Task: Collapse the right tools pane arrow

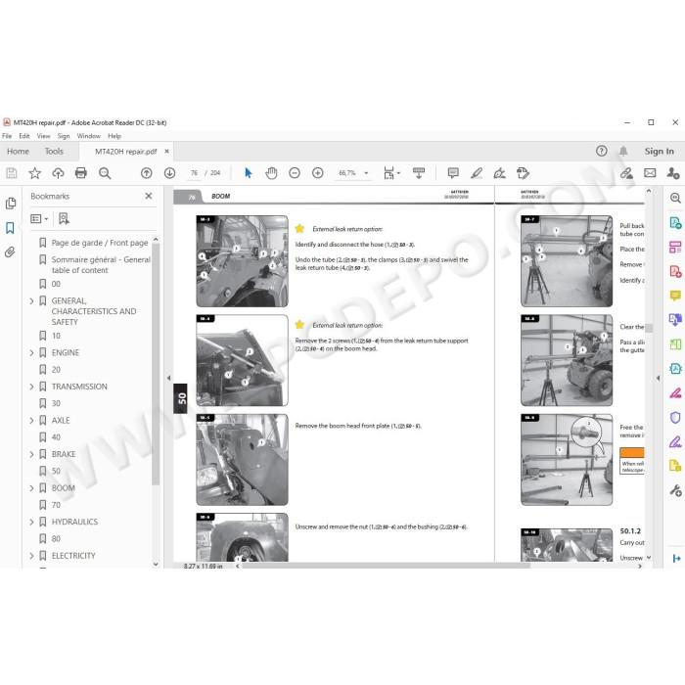Action: click(658, 378)
